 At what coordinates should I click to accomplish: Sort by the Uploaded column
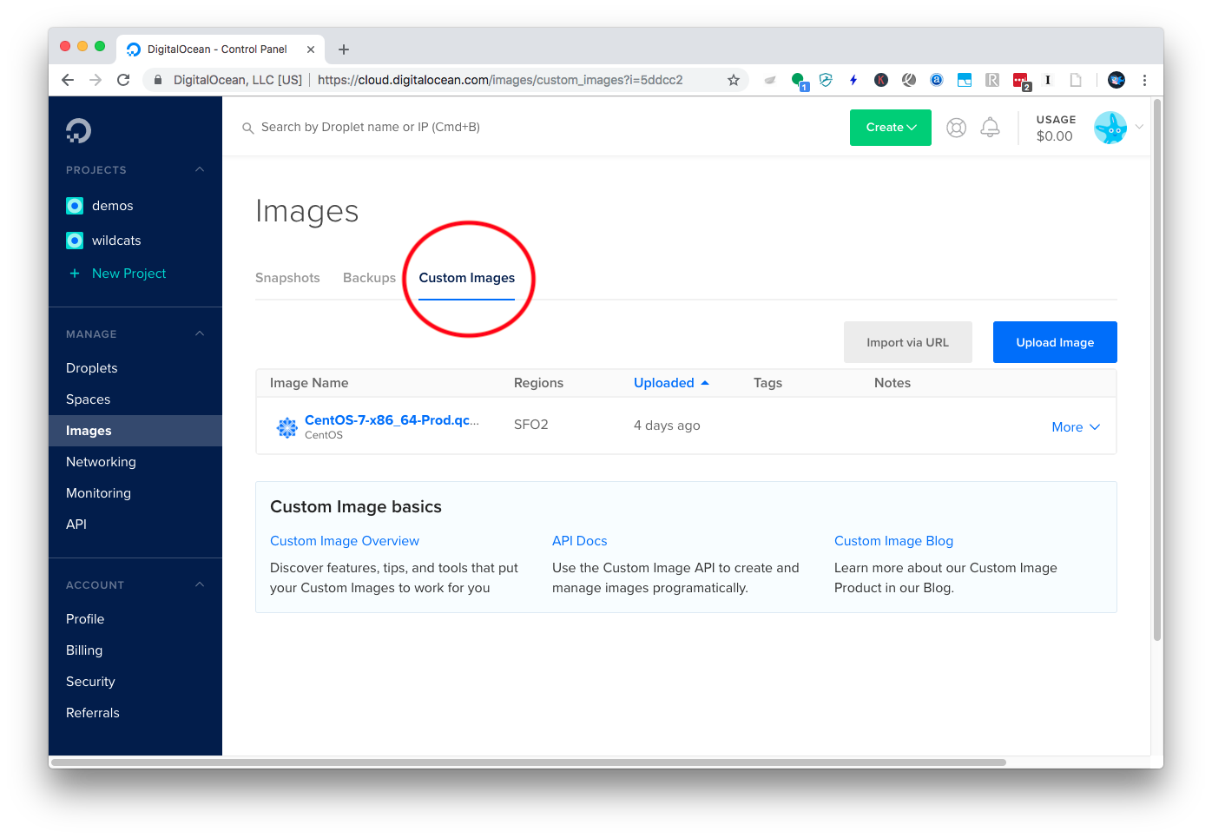[671, 383]
